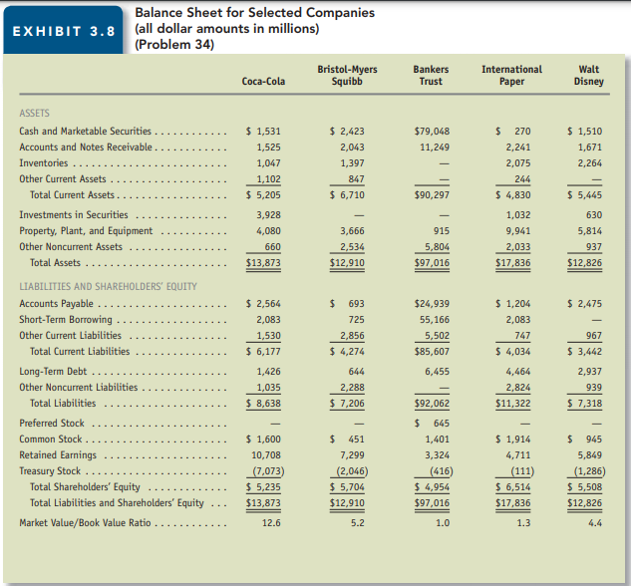Viewport: 631px width, 586px height.
Task: Click the Coca-Cola column header
Action: click(x=263, y=82)
